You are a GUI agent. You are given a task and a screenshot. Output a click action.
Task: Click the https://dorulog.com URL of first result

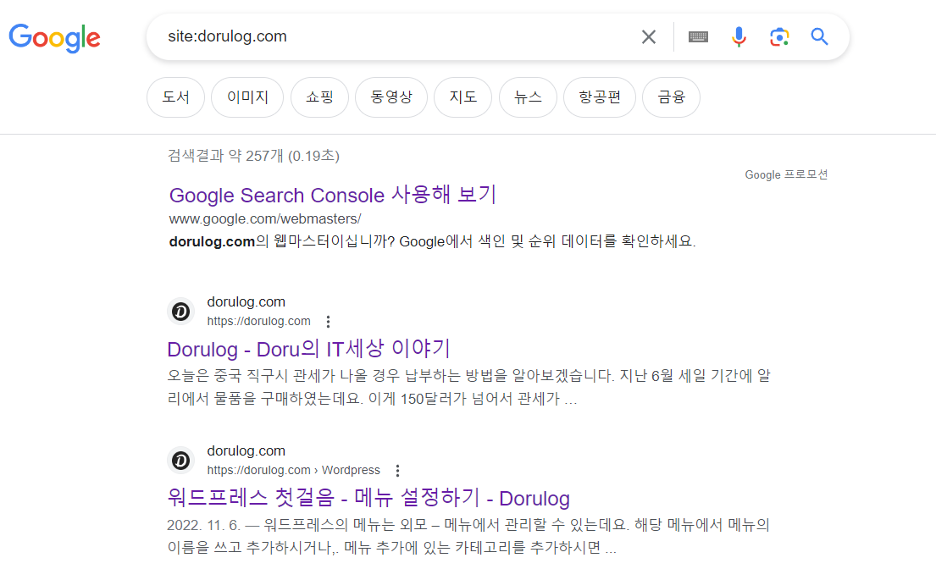click(x=258, y=321)
